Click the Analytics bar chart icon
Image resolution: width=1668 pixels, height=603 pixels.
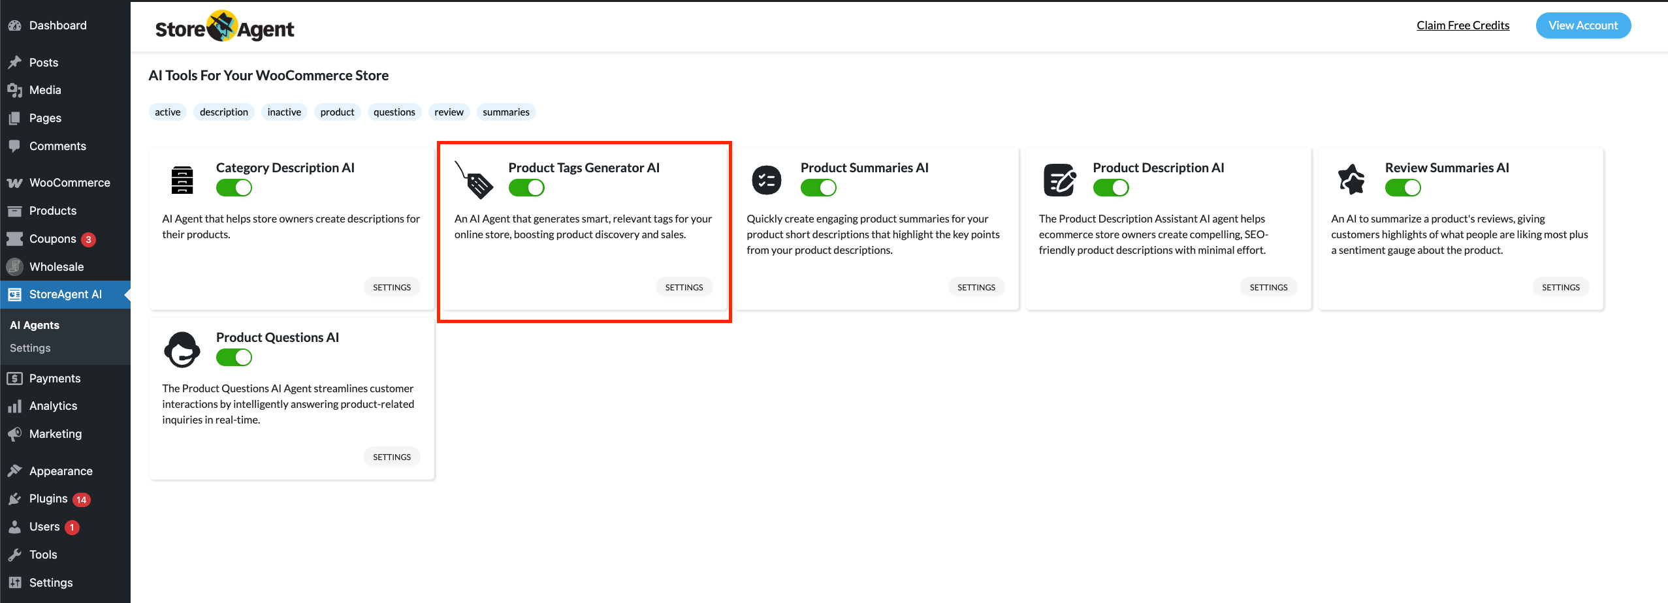coord(14,406)
